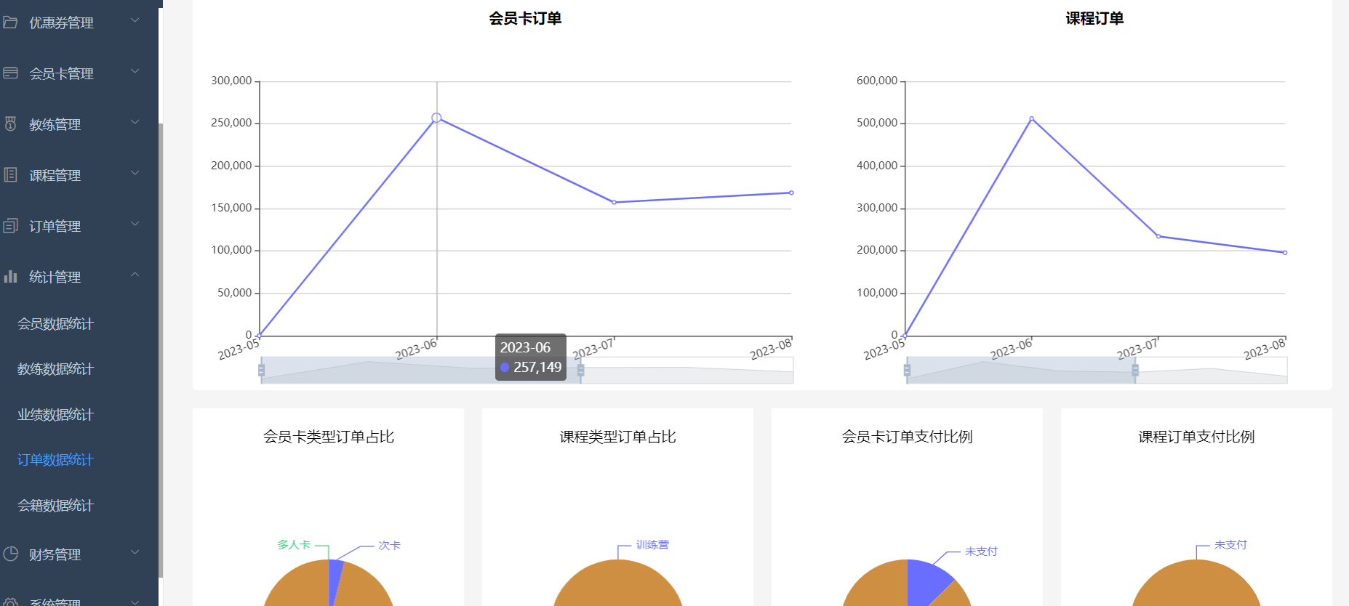
Task: Click the 次卡 pie label
Action: tap(389, 546)
